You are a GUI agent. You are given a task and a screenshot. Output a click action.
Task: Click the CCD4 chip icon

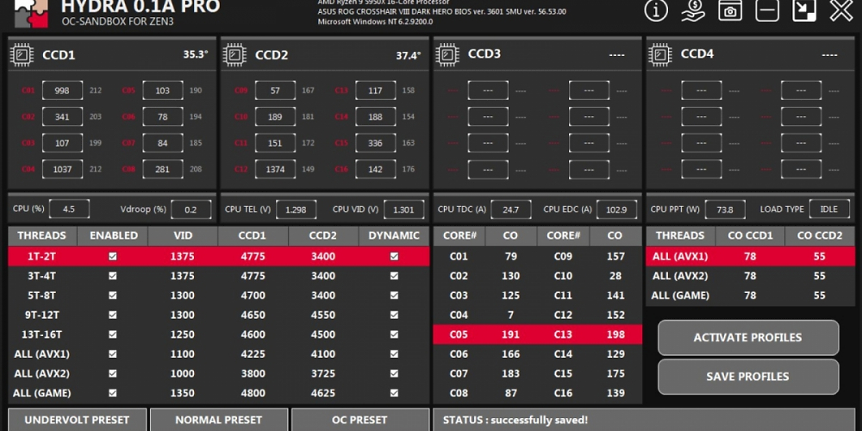[x=660, y=54]
